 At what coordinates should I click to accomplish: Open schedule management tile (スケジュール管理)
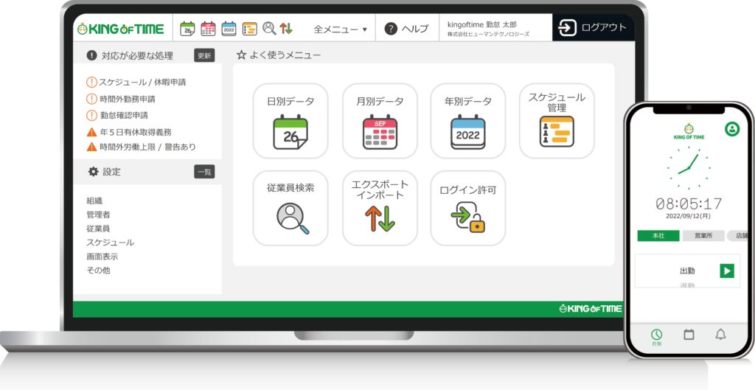[556, 121]
